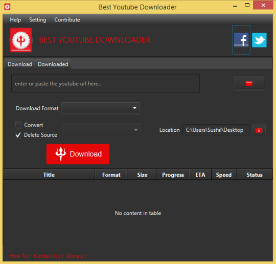Sort by the ETA column header
276x264 pixels.
(x=200, y=175)
